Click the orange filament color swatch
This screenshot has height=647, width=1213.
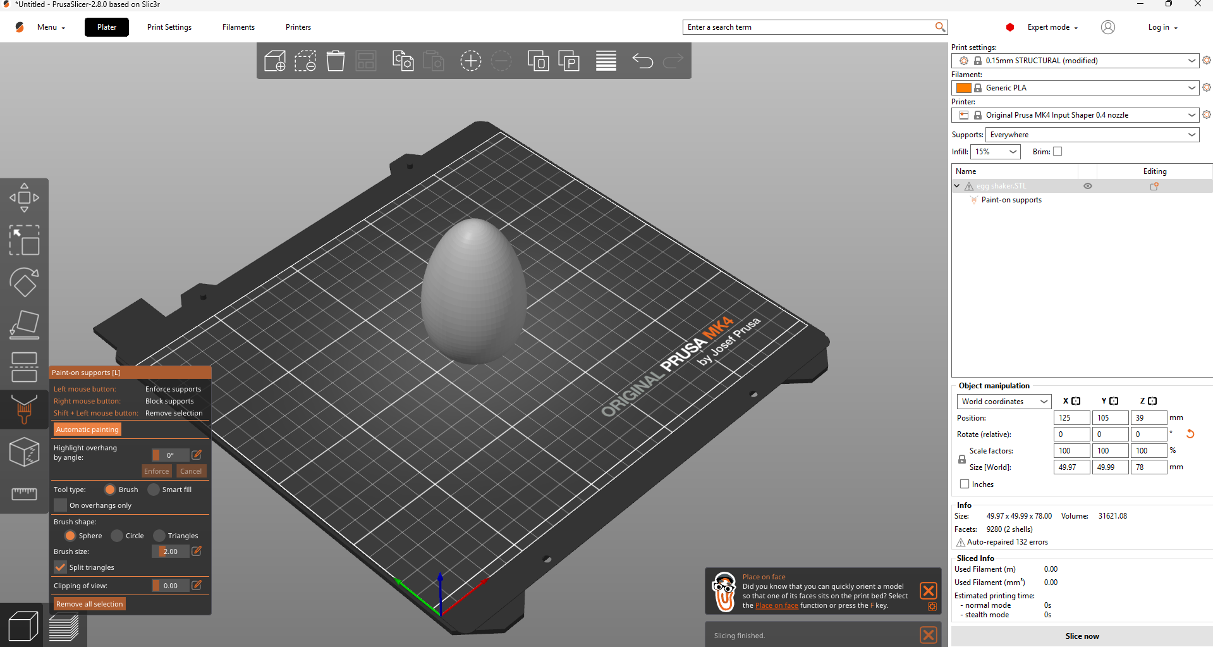(x=963, y=88)
